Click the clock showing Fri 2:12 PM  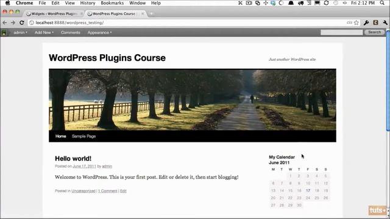(363, 3)
